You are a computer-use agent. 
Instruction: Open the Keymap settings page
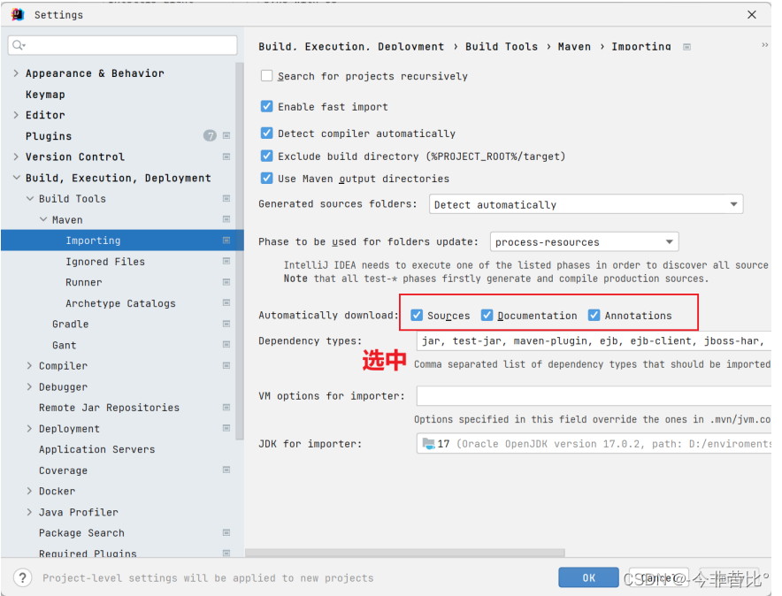tap(45, 95)
